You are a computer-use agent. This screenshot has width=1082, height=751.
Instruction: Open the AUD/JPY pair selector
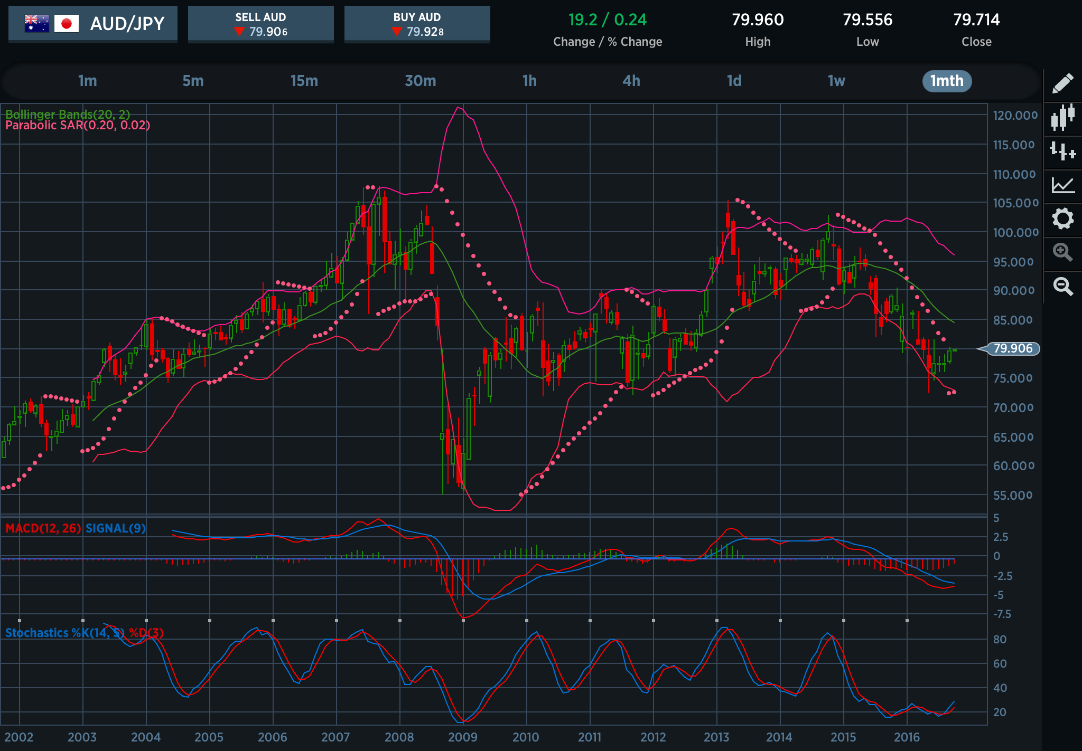coord(93,24)
